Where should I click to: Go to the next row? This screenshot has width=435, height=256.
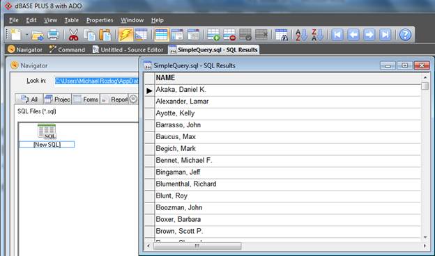pyautogui.click(x=369, y=35)
